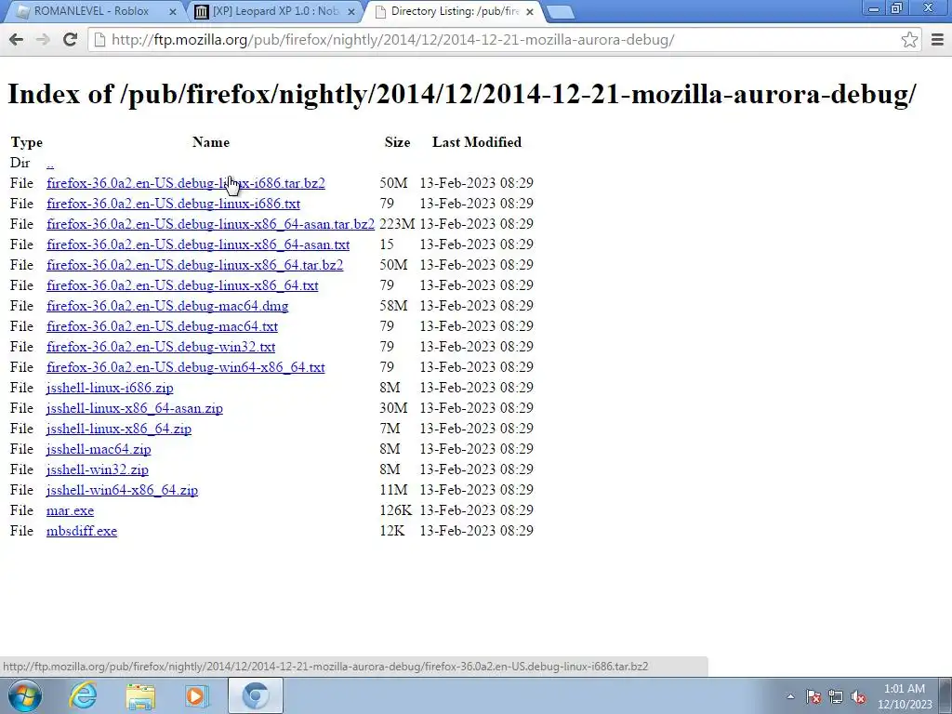The height and width of the screenshot is (714, 952).
Task: Open firefox-36.0a2.en-US.debug-linux-i686.txt
Action: click(x=173, y=204)
